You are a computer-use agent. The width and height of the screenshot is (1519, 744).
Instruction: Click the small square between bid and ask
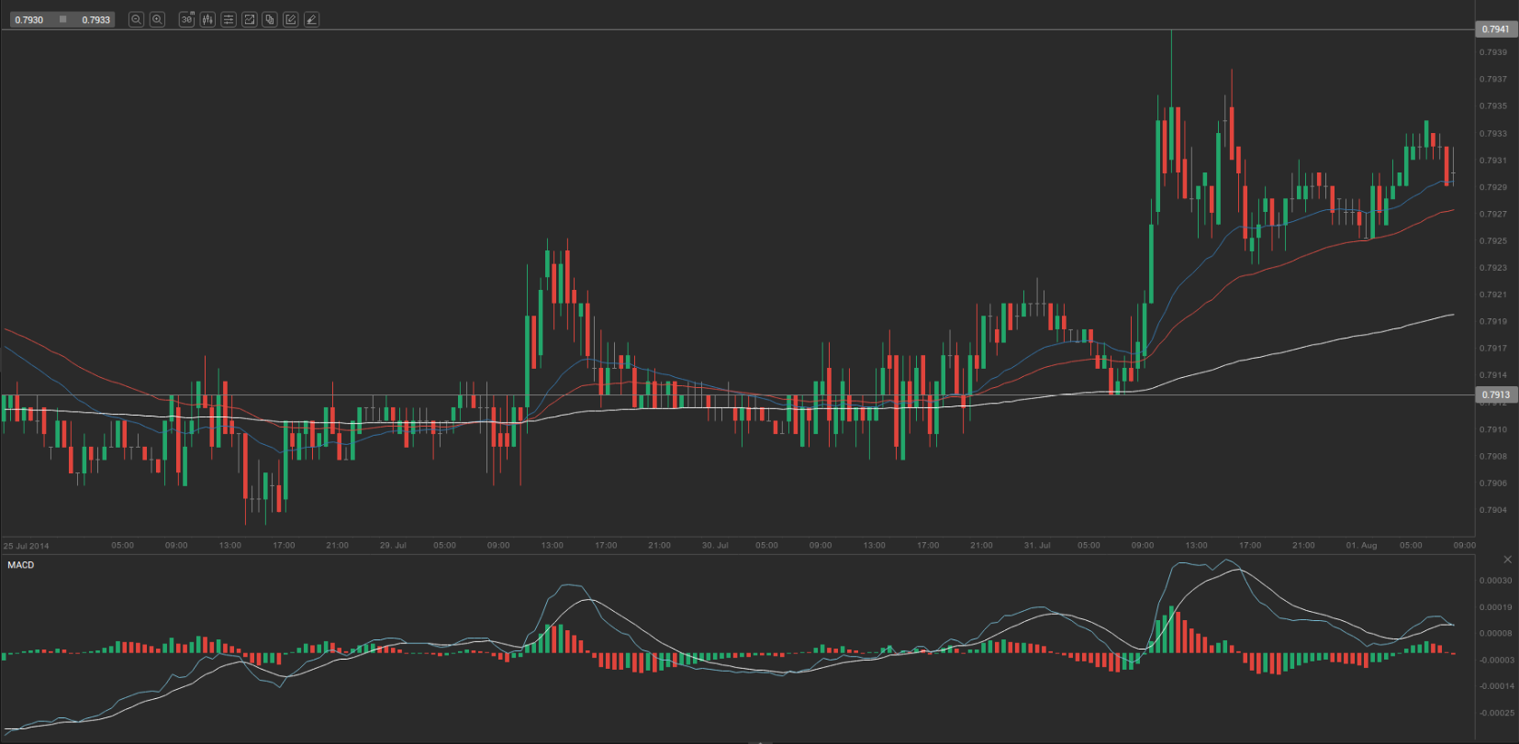pyautogui.click(x=62, y=19)
